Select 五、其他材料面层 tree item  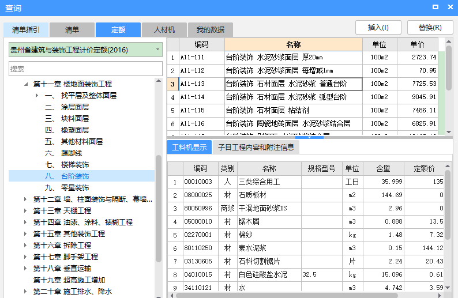[74, 142]
